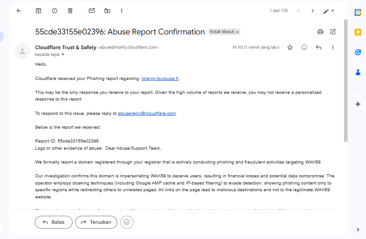366x239 pixels.
Task: Click the Teruskan forward button
Action: point(96,222)
